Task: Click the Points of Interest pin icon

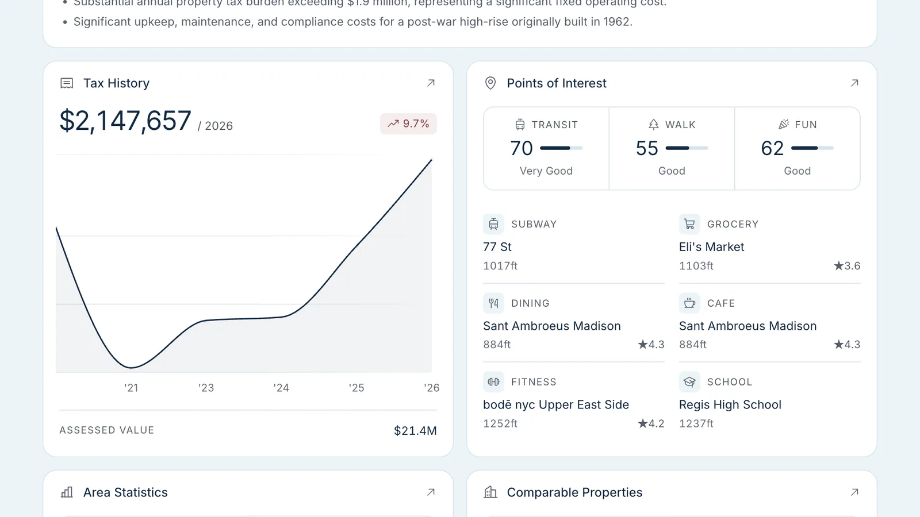Action: (x=490, y=83)
